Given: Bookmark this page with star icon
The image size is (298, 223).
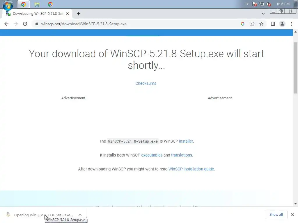Looking at the screenshot, I should (x=261, y=24).
